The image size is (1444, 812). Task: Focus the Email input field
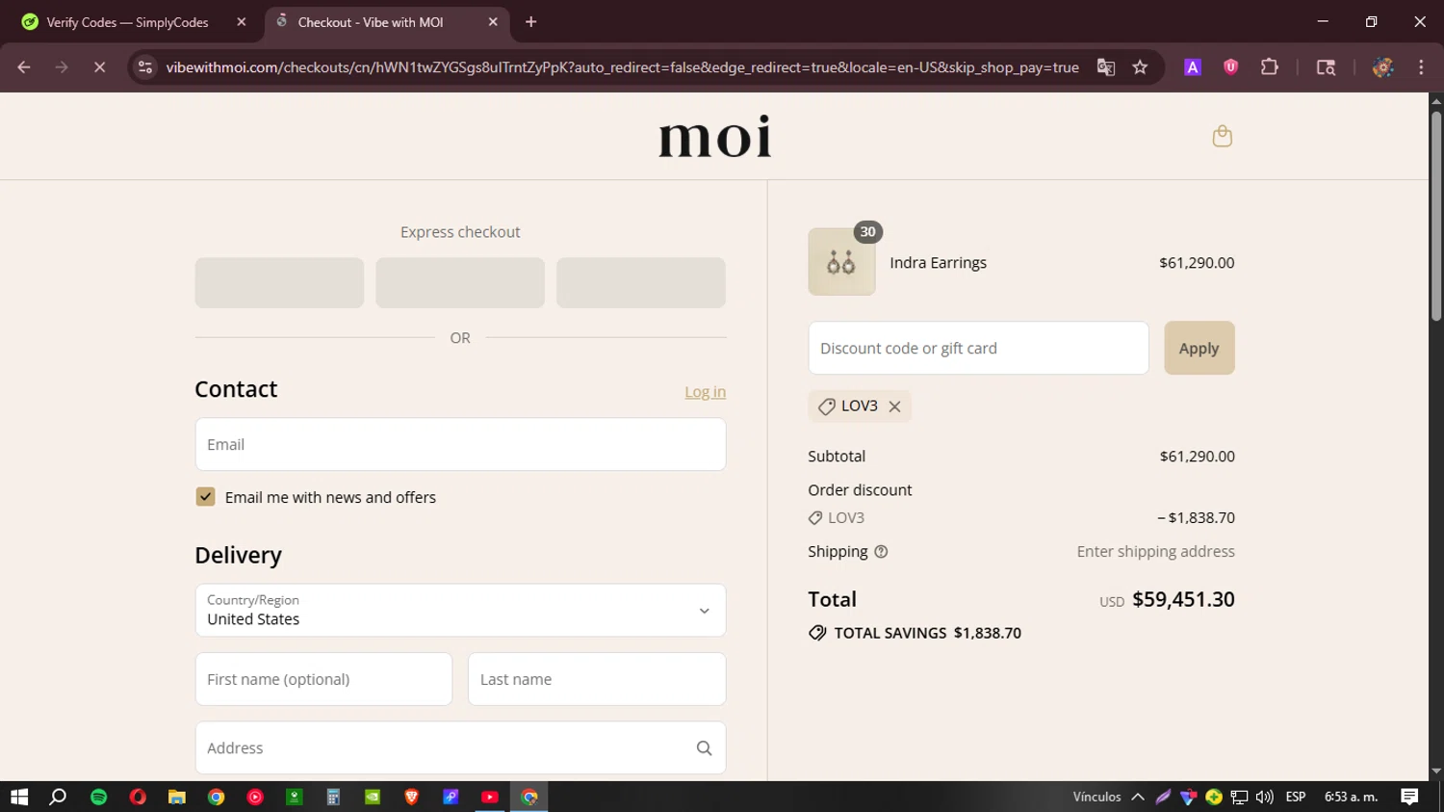click(460, 444)
